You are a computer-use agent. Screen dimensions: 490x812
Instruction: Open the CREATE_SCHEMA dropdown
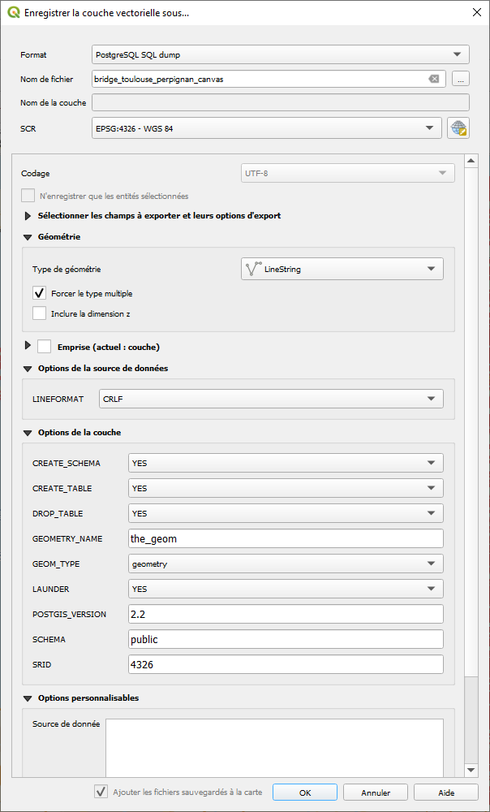click(x=286, y=463)
